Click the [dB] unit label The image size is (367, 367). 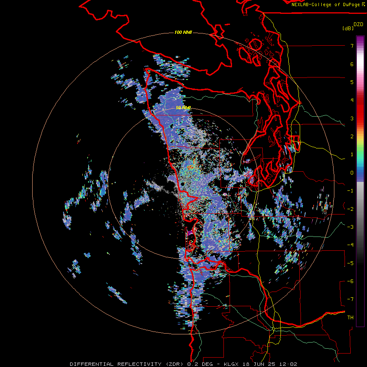348,29
